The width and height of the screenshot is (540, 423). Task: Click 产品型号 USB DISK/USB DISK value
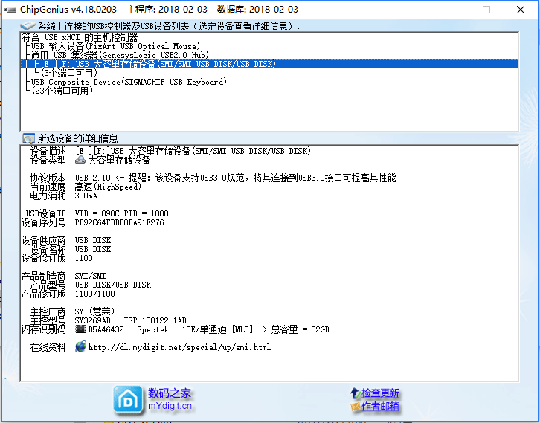(113, 285)
